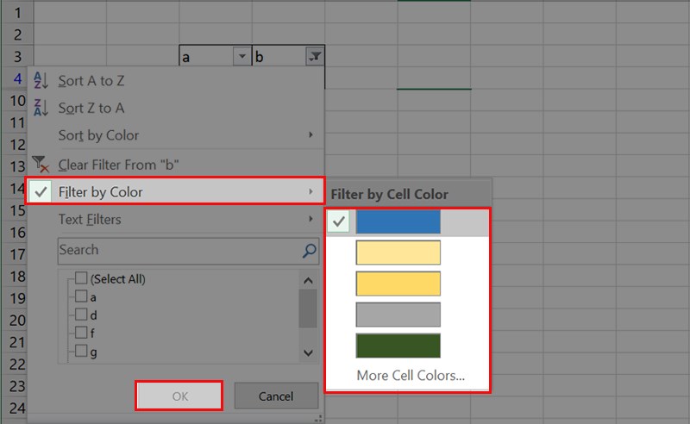This screenshot has height=424, width=690.
Task: Select the row 3 header
Action: [16, 56]
